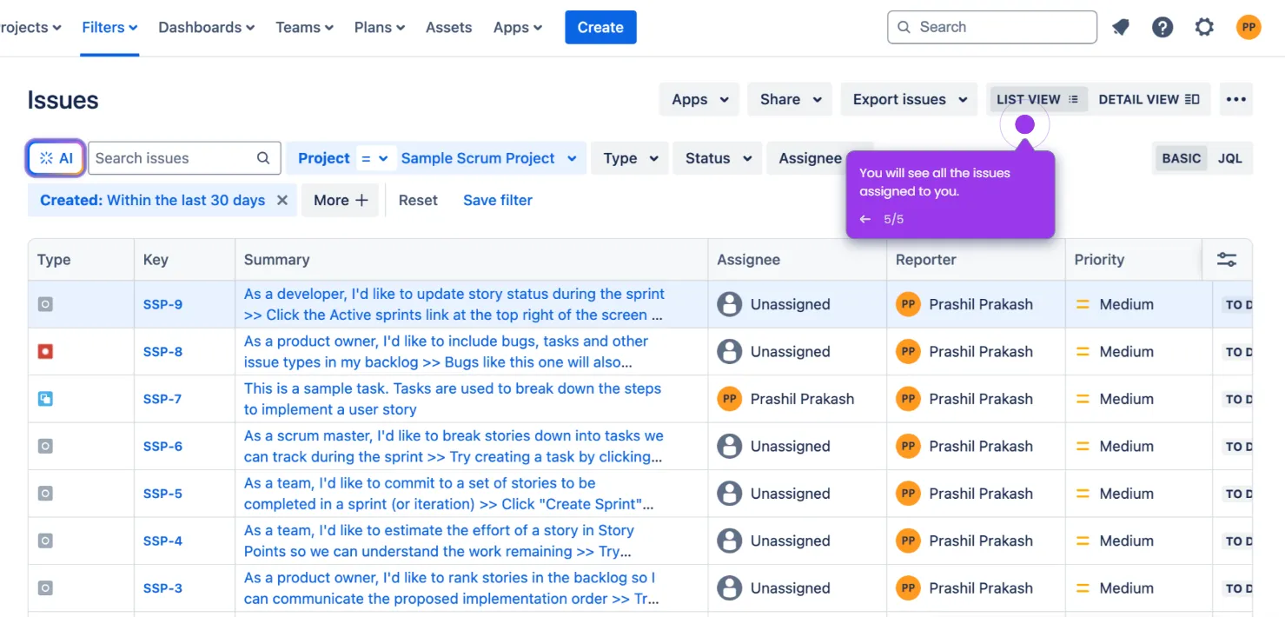Image resolution: width=1285 pixels, height=617 pixels.
Task: Open Jira settings with the gear icon
Action: point(1204,27)
